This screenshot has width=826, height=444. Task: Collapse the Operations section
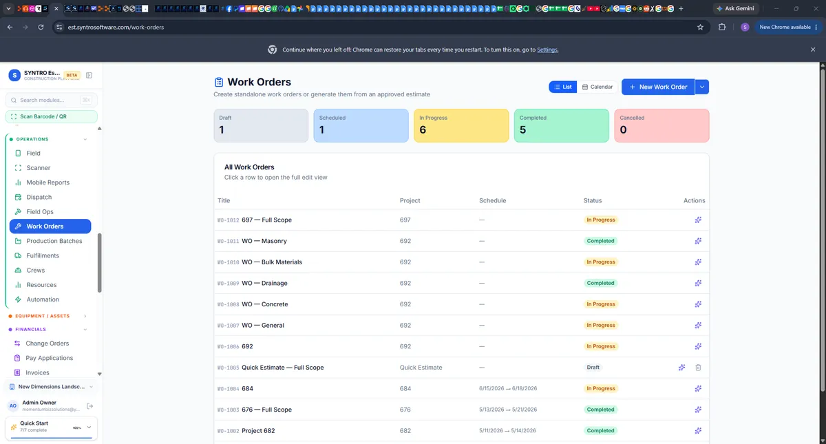(85, 139)
